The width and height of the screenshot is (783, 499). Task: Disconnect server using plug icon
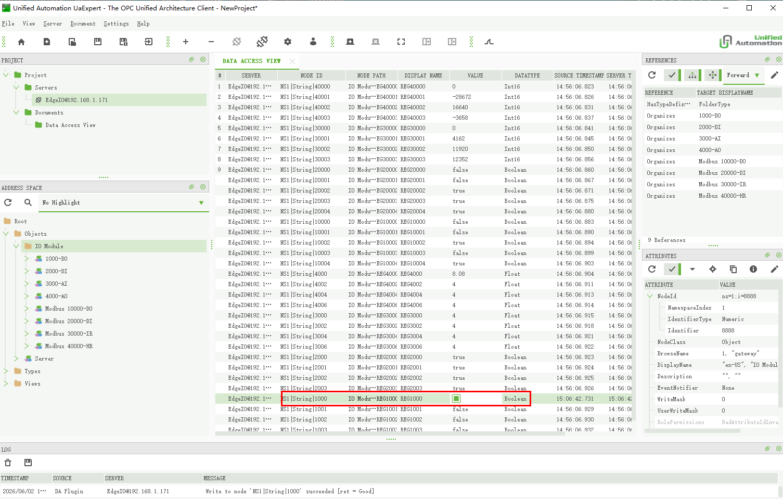[262, 42]
